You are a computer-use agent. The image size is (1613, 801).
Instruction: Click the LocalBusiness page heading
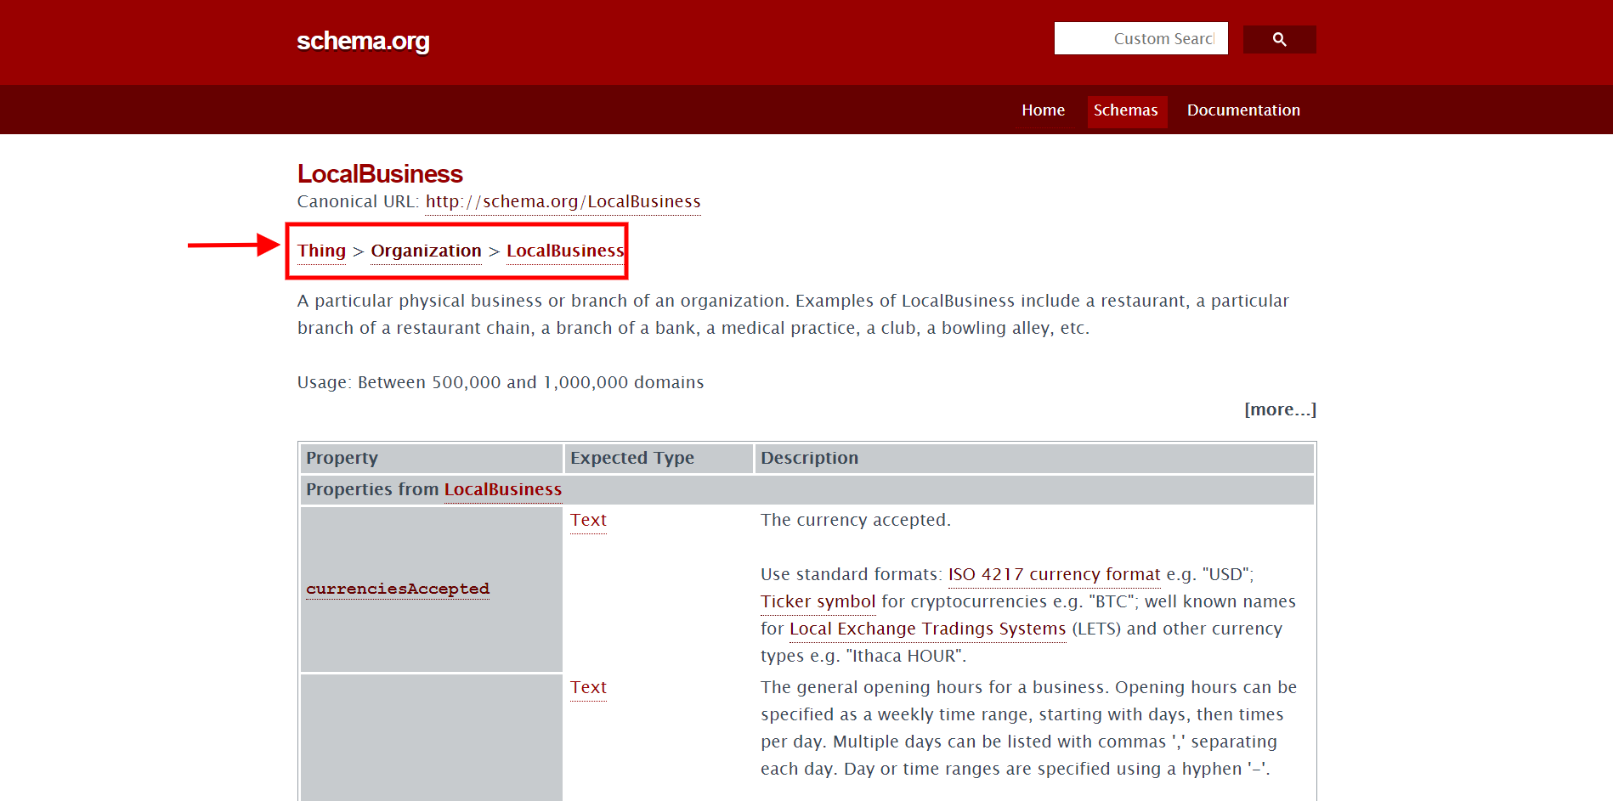(x=380, y=173)
